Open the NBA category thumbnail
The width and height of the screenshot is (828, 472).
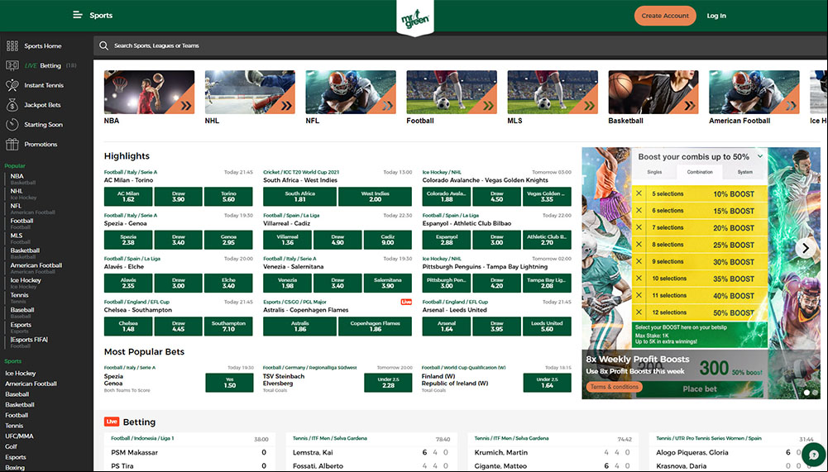pos(150,93)
